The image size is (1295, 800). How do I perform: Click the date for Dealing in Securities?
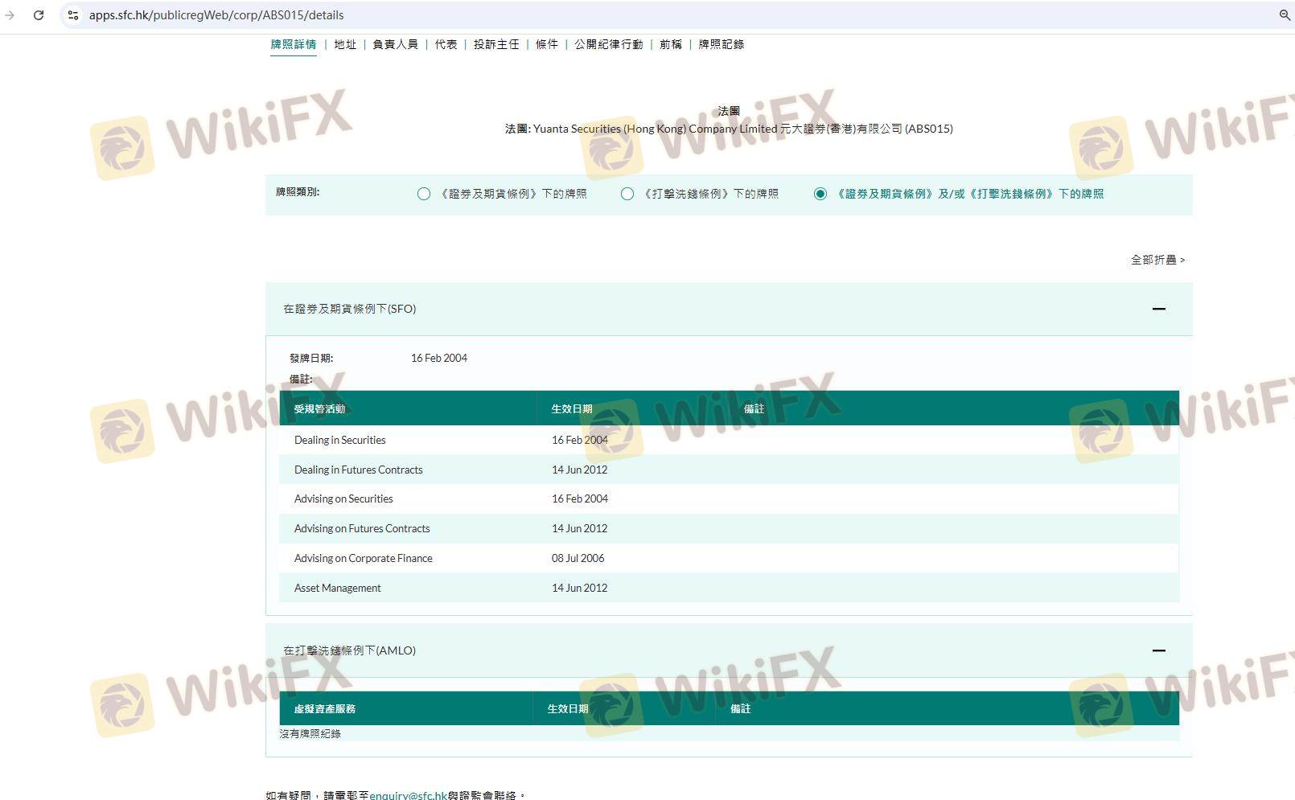tap(580, 440)
